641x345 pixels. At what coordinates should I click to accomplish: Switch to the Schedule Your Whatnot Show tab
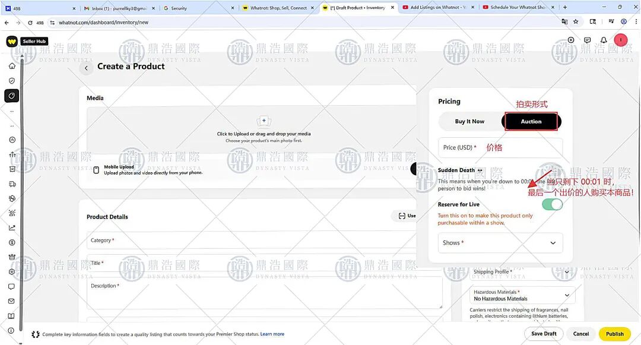(518, 7)
